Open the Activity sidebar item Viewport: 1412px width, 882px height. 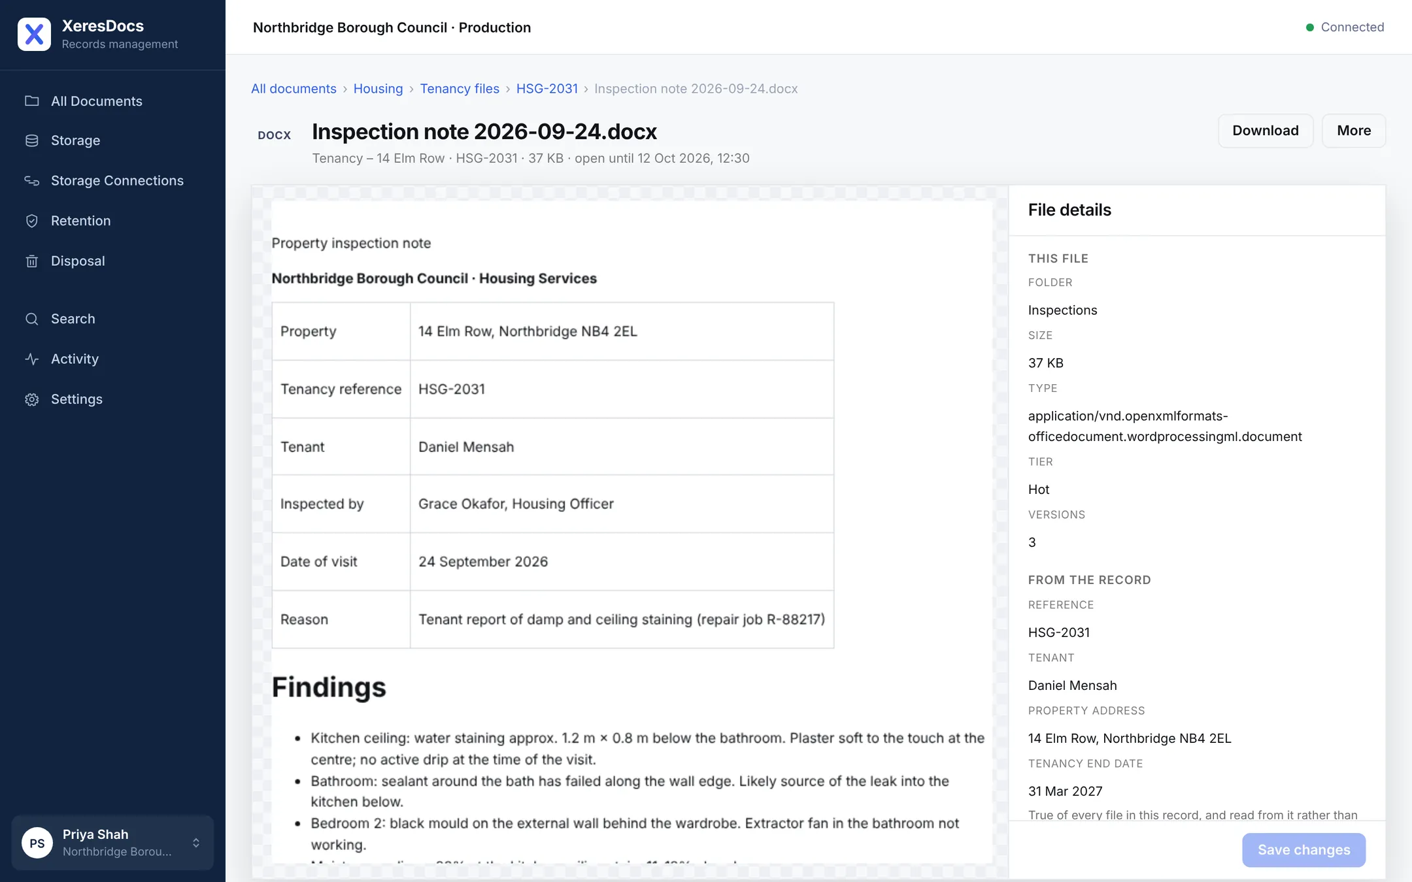click(112, 359)
